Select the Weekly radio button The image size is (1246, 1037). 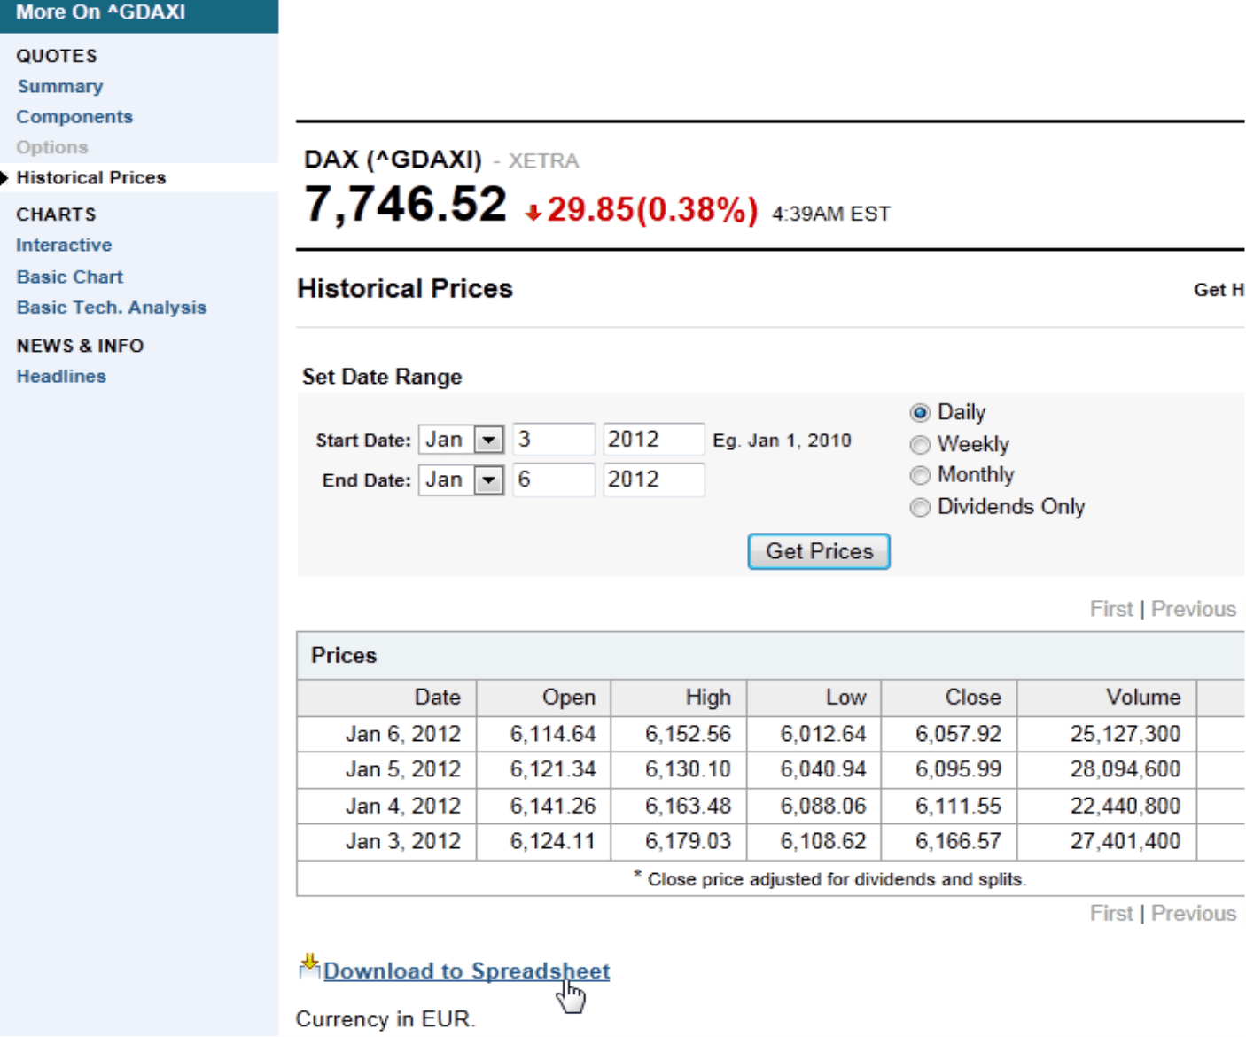tap(920, 445)
